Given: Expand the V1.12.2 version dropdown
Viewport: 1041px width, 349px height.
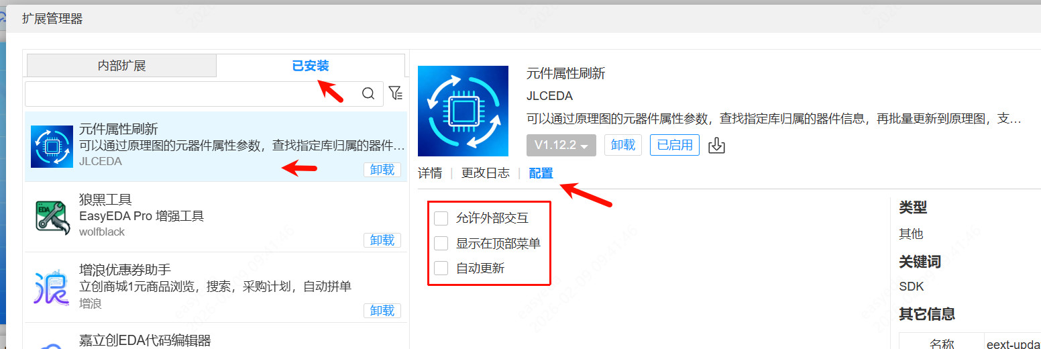Looking at the screenshot, I should (x=561, y=145).
